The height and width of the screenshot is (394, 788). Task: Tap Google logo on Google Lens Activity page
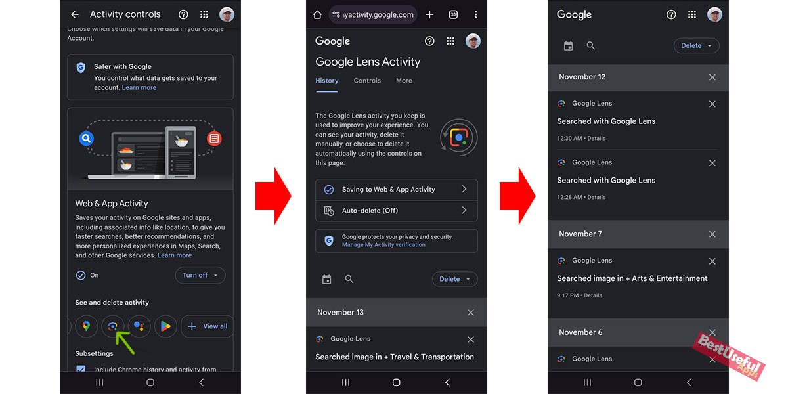[333, 41]
